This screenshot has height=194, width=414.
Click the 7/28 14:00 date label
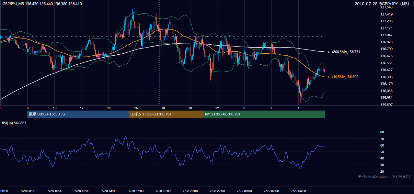pyautogui.click(x=109, y=191)
